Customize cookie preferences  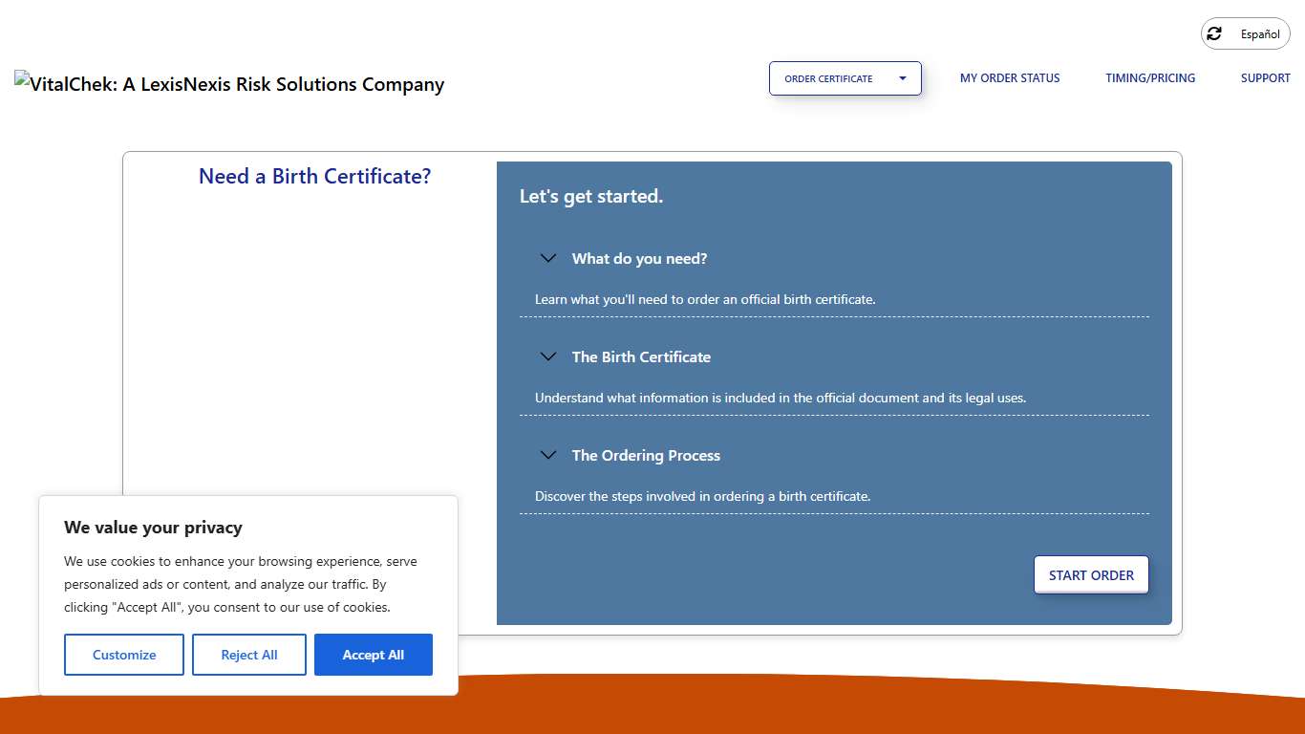point(124,655)
